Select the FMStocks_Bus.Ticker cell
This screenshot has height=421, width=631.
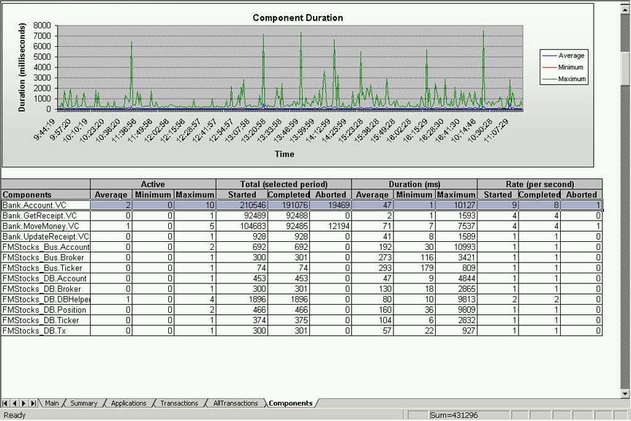point(45,268)
